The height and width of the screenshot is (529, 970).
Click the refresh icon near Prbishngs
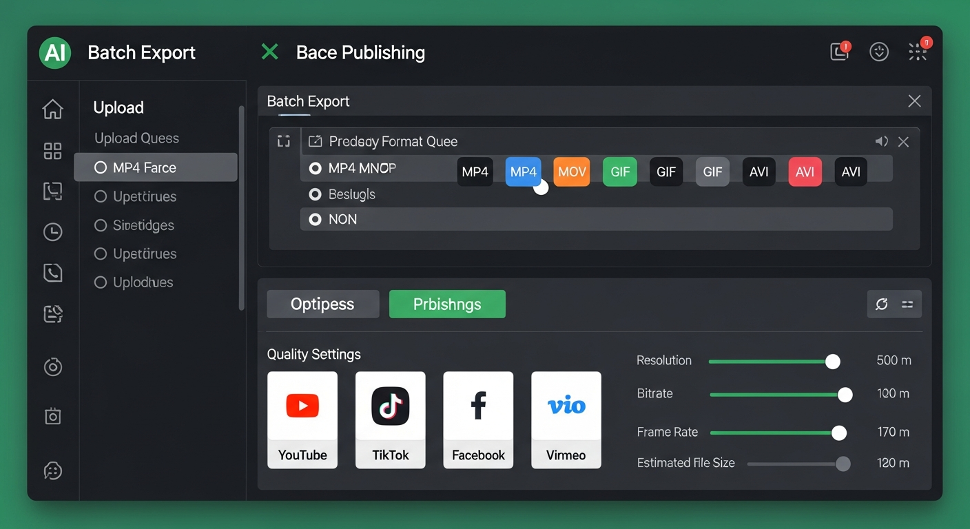pos(881,304)
